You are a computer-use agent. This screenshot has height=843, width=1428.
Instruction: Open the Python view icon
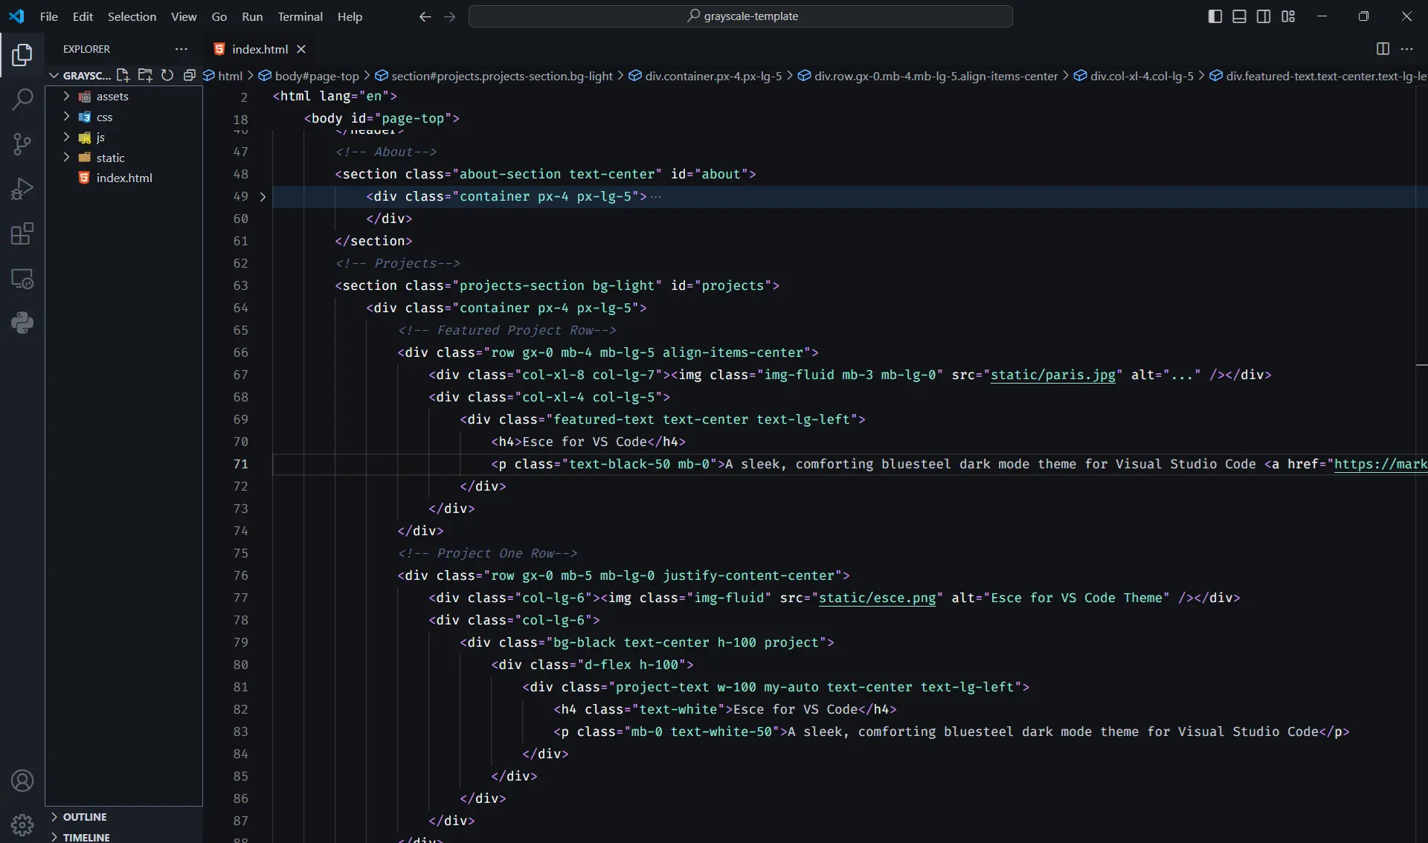(22, 323)
